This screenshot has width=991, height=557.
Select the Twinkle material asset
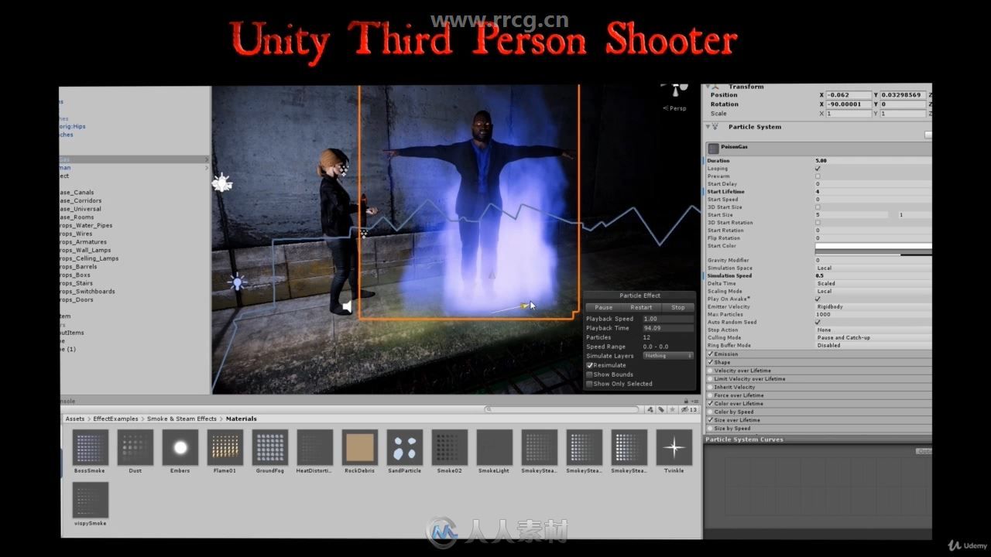[x=674, y=448]
